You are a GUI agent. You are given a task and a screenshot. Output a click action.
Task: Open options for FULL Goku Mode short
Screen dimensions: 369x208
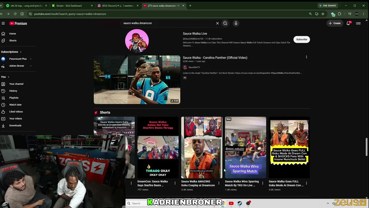pos(306,183)
